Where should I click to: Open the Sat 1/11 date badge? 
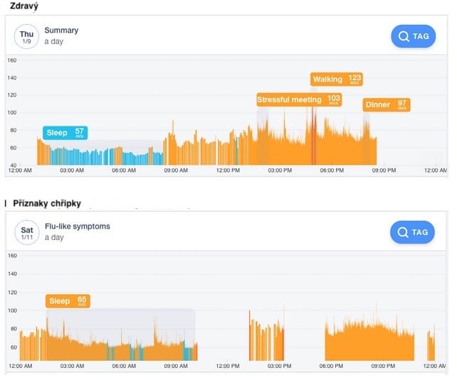pyautogui.click(x=27, y=232)
